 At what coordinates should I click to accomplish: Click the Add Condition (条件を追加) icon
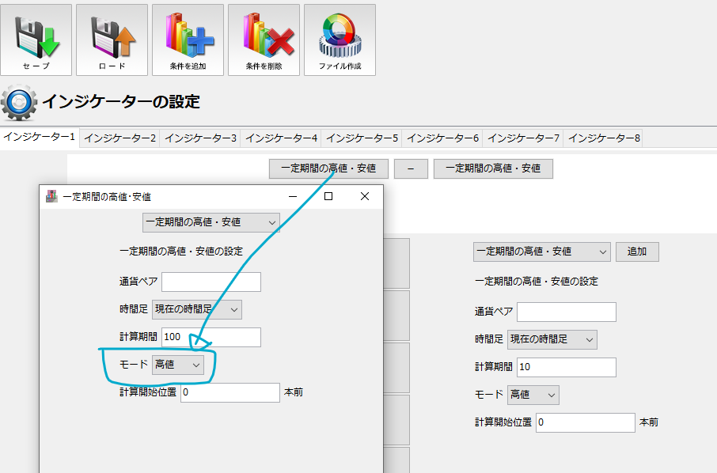(x=188, y=40)
